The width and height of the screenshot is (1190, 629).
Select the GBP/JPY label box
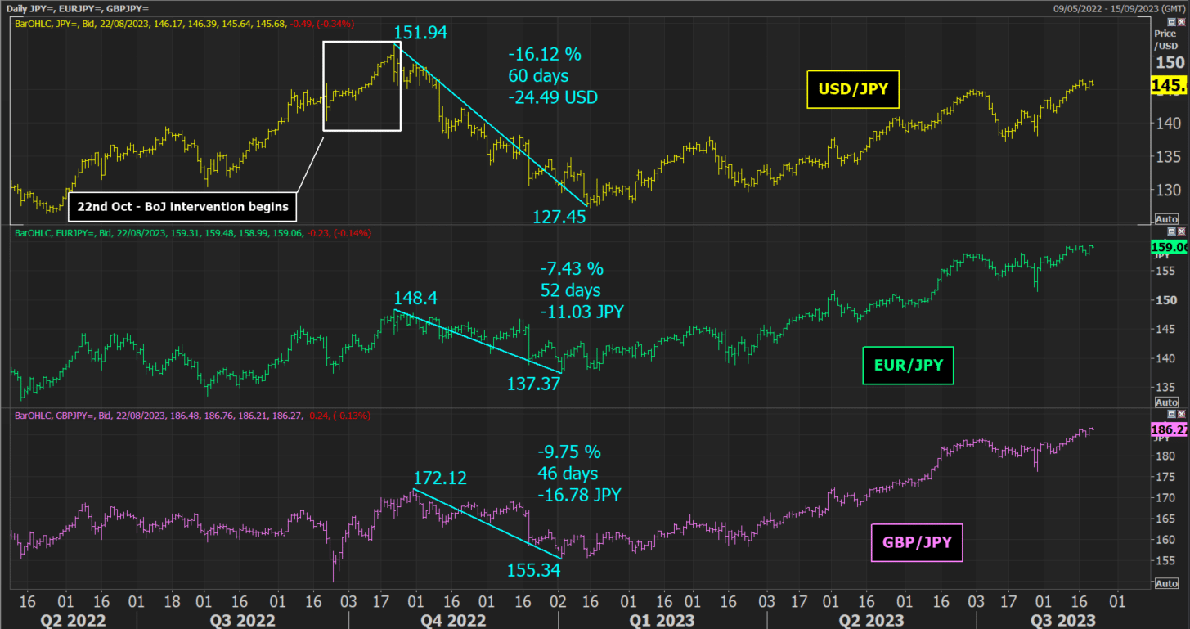[x=916, y=542]
